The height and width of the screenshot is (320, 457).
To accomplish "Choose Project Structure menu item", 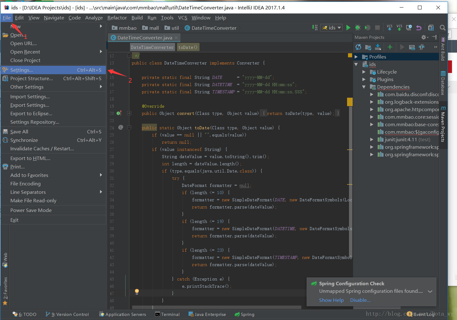I will 53,78.
